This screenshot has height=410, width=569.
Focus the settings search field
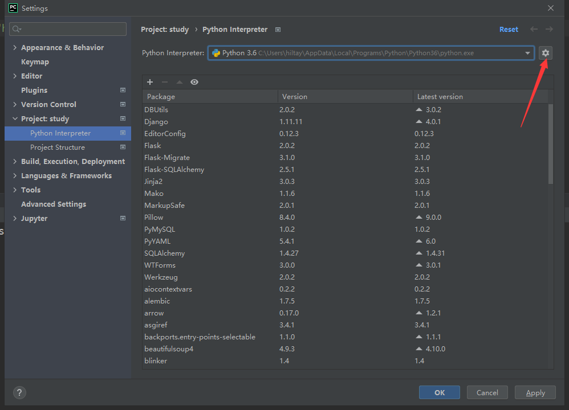pos(68,29)
